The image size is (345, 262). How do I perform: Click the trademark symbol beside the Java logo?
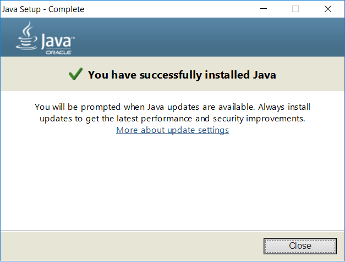tap(73, 38)
